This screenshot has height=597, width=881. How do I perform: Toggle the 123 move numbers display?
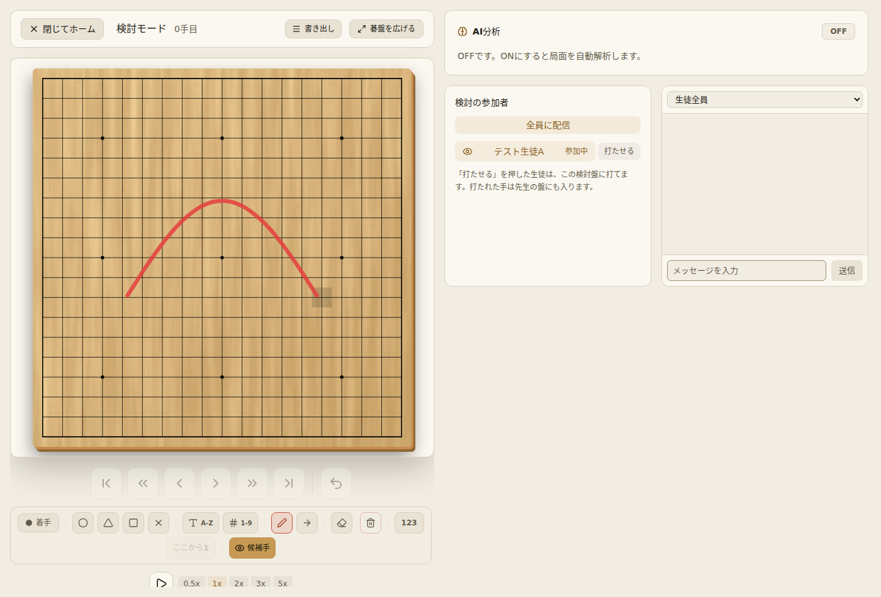pos(409,523)
